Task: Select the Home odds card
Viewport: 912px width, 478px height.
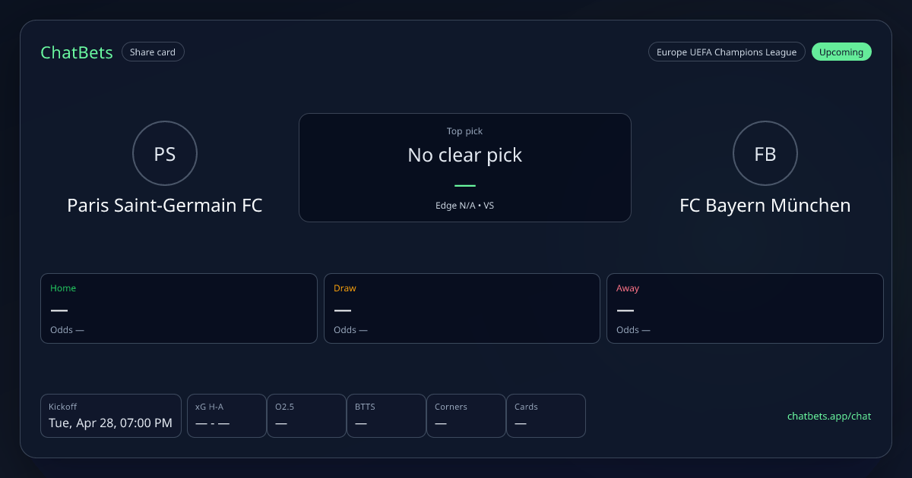Action: [179, 309]
